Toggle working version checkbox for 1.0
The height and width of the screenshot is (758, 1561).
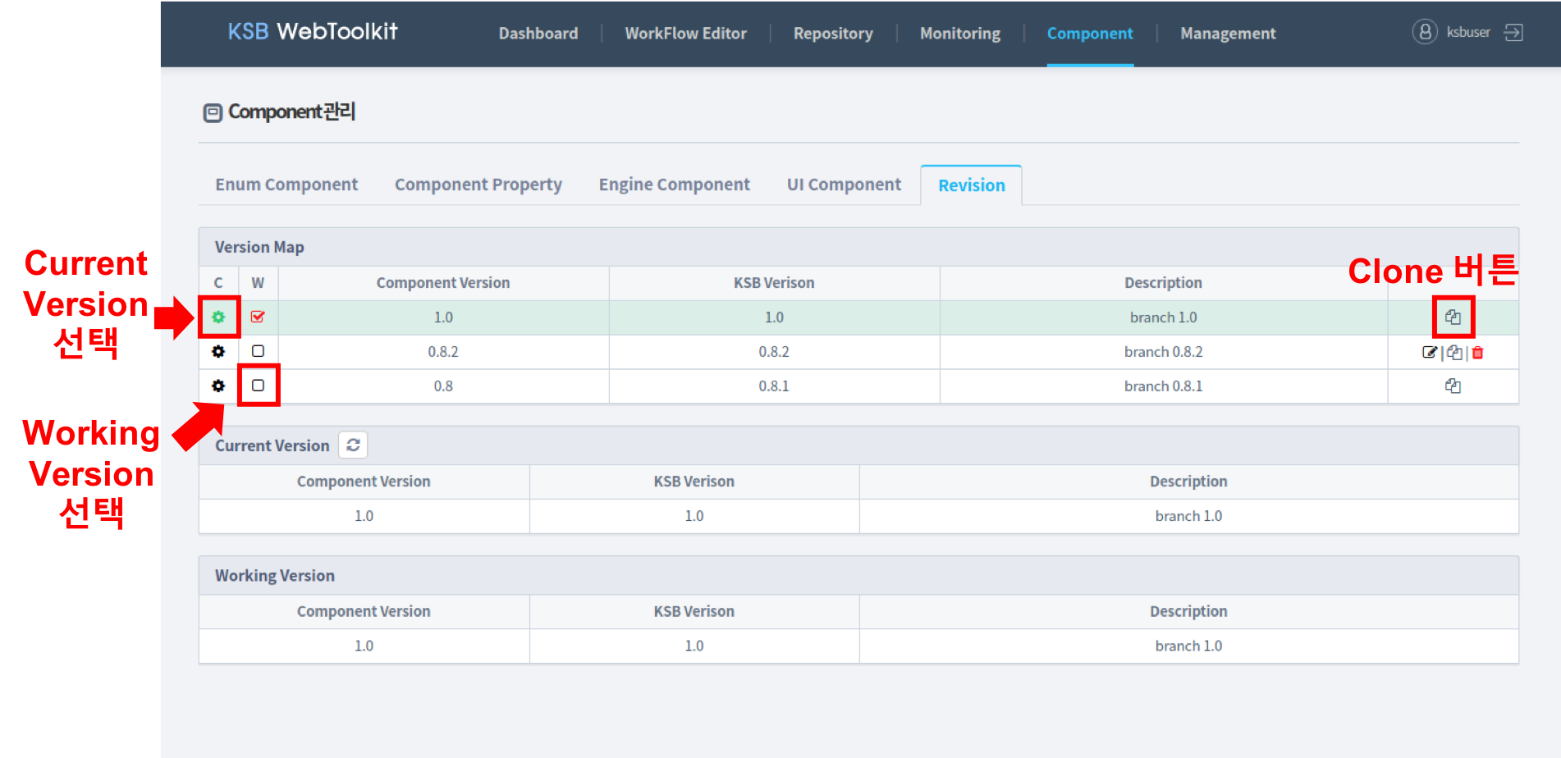[258, 317]
